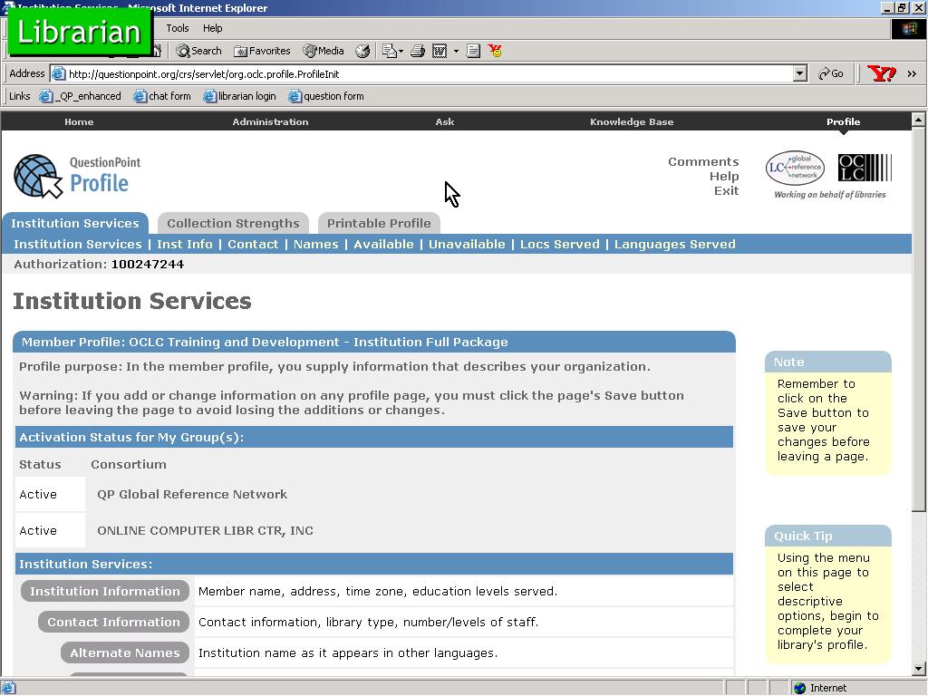Click the Contact submenu link

(x=253, y=244)
